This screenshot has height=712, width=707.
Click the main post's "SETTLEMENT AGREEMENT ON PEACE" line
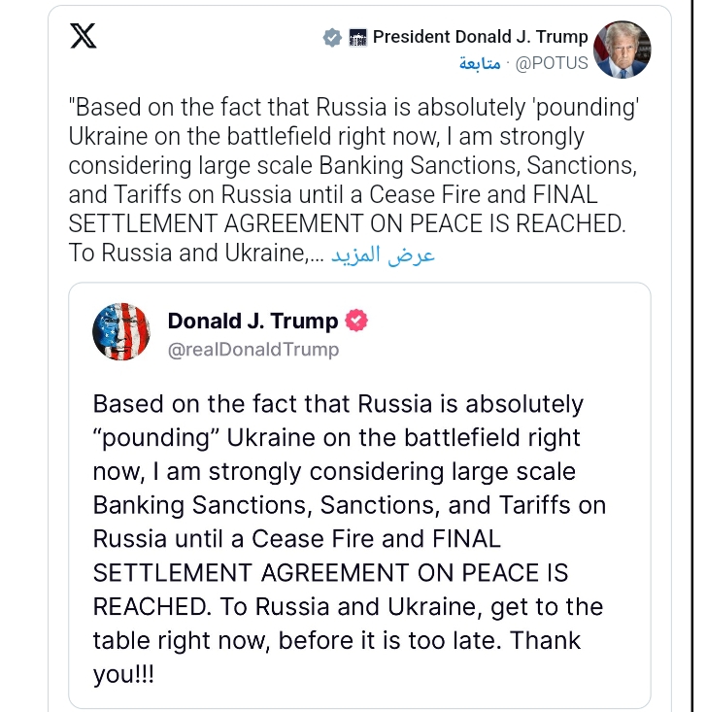tap(346, 224)
